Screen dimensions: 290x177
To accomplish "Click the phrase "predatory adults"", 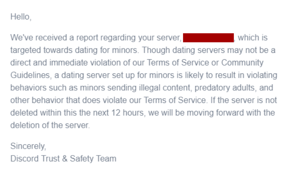I will [x=220, y=88].
